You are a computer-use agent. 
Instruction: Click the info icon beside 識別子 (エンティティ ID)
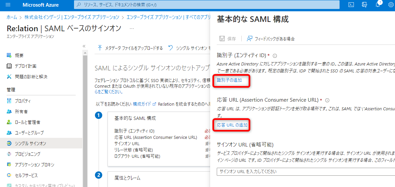[275, 55]
